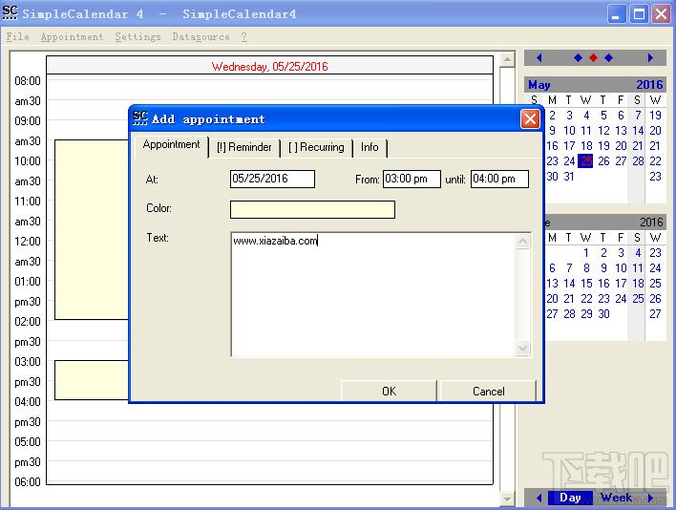
Task: Click the Text area scroll down arrow
Action: 523,348
